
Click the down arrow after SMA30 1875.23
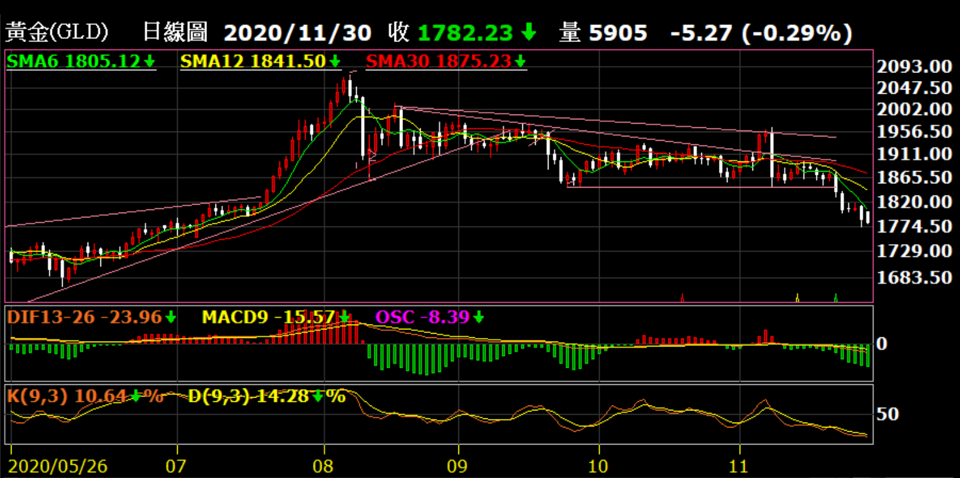(x=520, y=62)
